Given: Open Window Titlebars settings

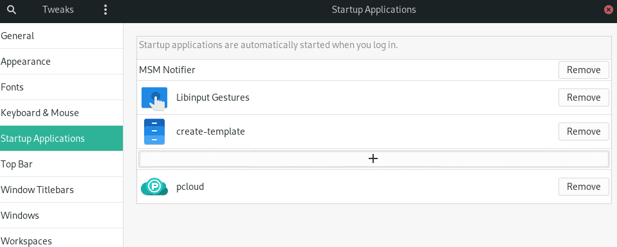Looking at the screenshot, I should tap(61, 190).
